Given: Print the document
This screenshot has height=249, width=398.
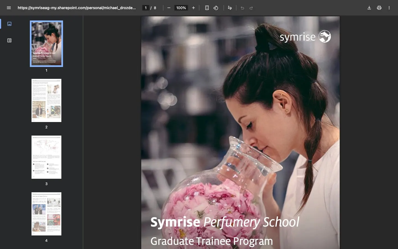Looking at the screenshot, I should [379, 8].
